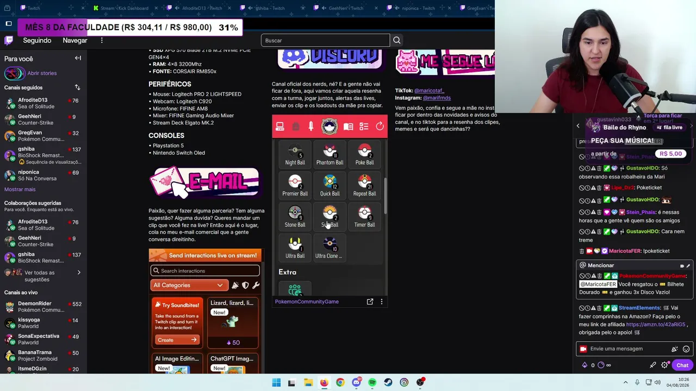The width and height of the screenshot is (696, 391).
Task: Pick the Poke Ball item
Action: [x=364, y=155]
